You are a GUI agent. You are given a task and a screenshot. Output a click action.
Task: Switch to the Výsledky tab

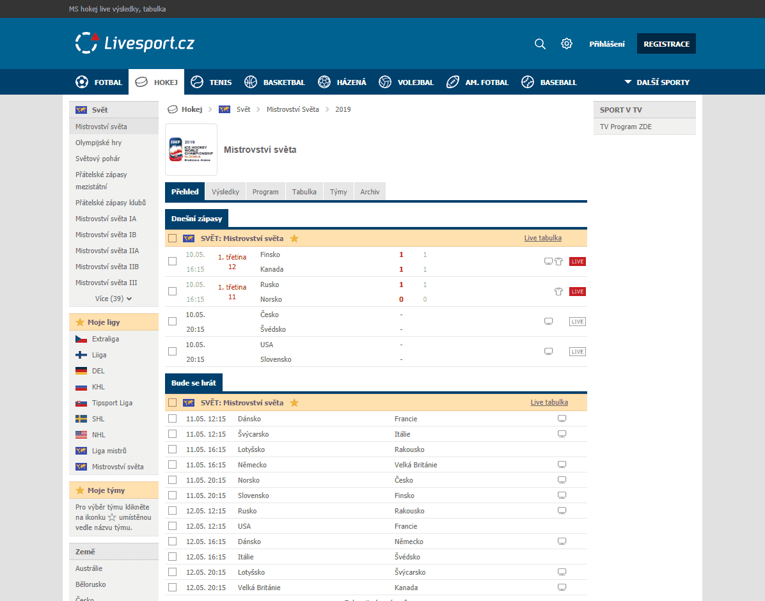pos(225,192)
